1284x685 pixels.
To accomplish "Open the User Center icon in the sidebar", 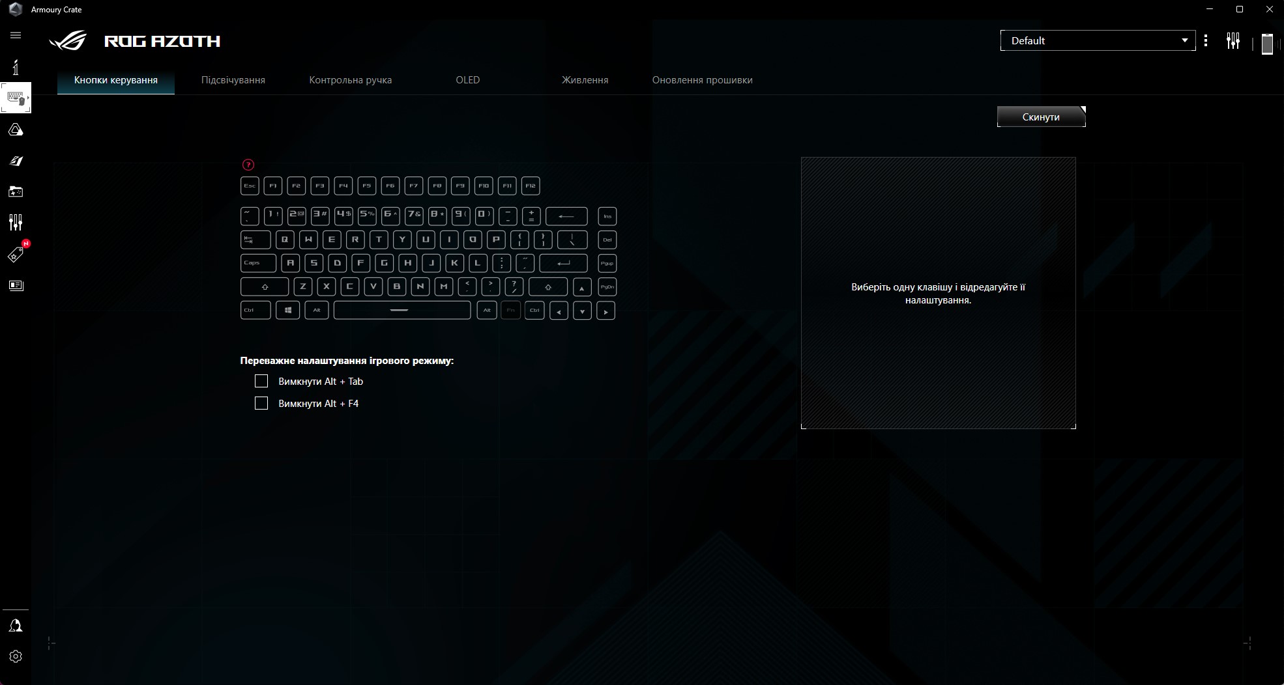I will [16, 626].
